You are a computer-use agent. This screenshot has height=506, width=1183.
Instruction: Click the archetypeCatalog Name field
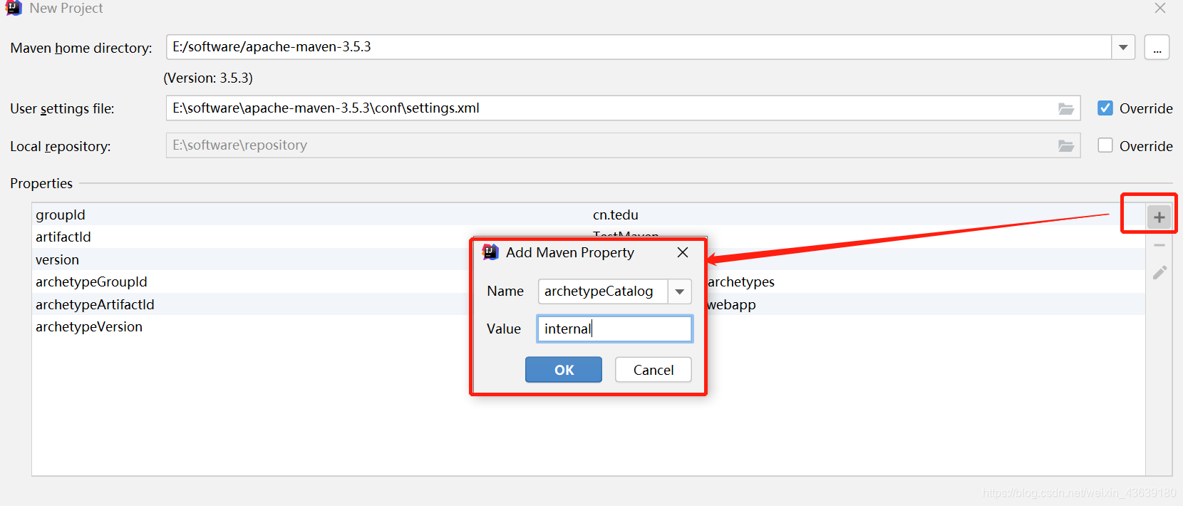603,291
